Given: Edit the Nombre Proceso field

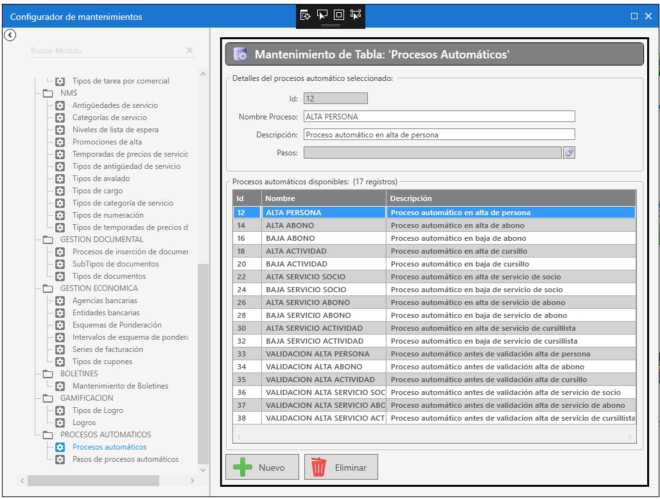Looking at the screenshot, I should (439, 117).
